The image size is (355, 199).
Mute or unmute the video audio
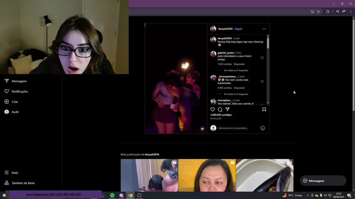point(202,129)
